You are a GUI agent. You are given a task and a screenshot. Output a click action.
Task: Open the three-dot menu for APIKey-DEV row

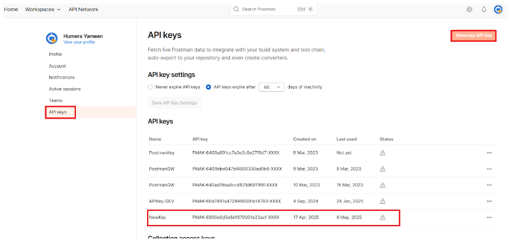[x=489, y=201]
